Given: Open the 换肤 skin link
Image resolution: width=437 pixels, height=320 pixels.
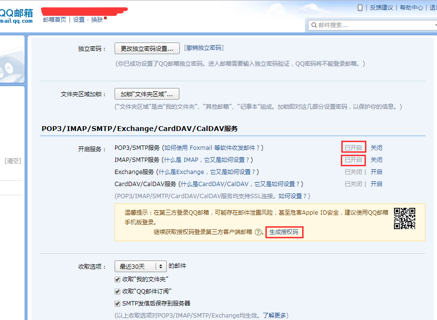Looking at the screenshot, I should point(97,19).
